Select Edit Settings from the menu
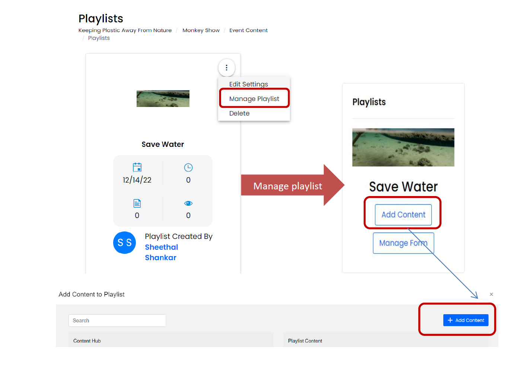 [248, 84]
